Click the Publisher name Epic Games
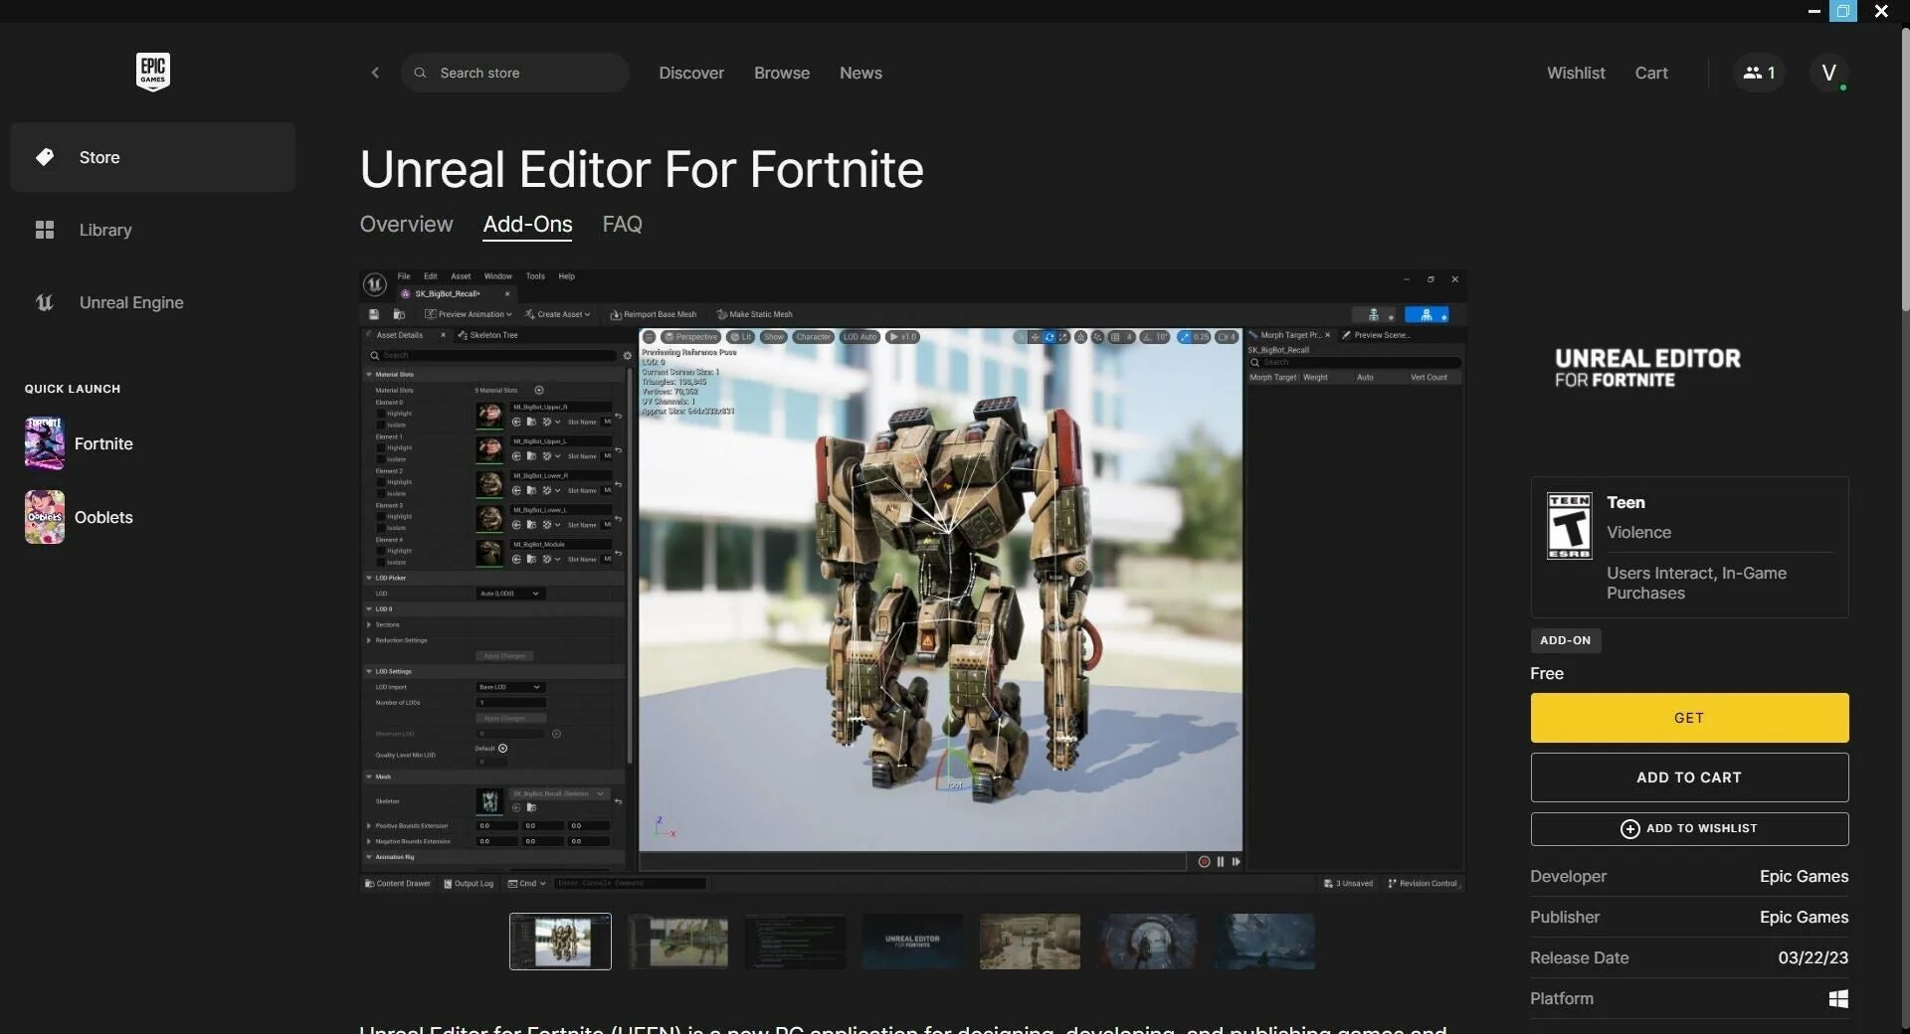Viewport: 1910px width, 1034px height. 1804,917
